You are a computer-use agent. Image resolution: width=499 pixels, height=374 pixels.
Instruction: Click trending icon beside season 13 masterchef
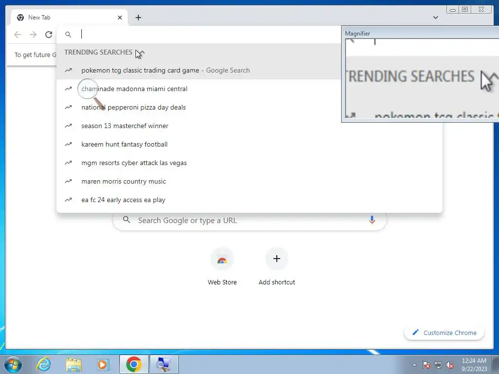68,126
